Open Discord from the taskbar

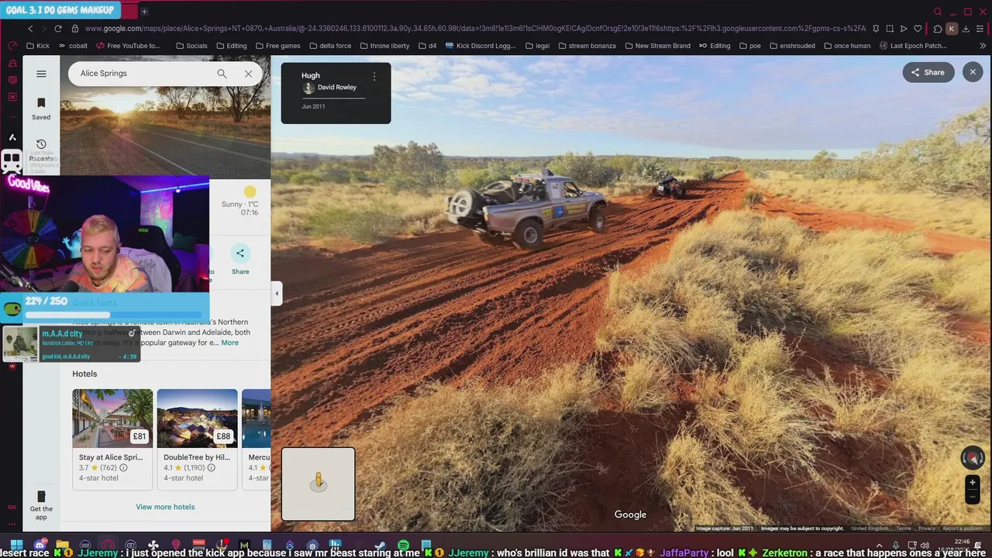tap(40, 546)
